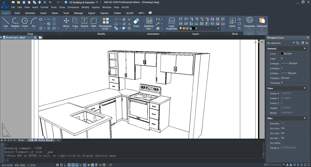Switch to the Annotate ribbon tab
Screen dimensions: 311x167
(30, 13)
